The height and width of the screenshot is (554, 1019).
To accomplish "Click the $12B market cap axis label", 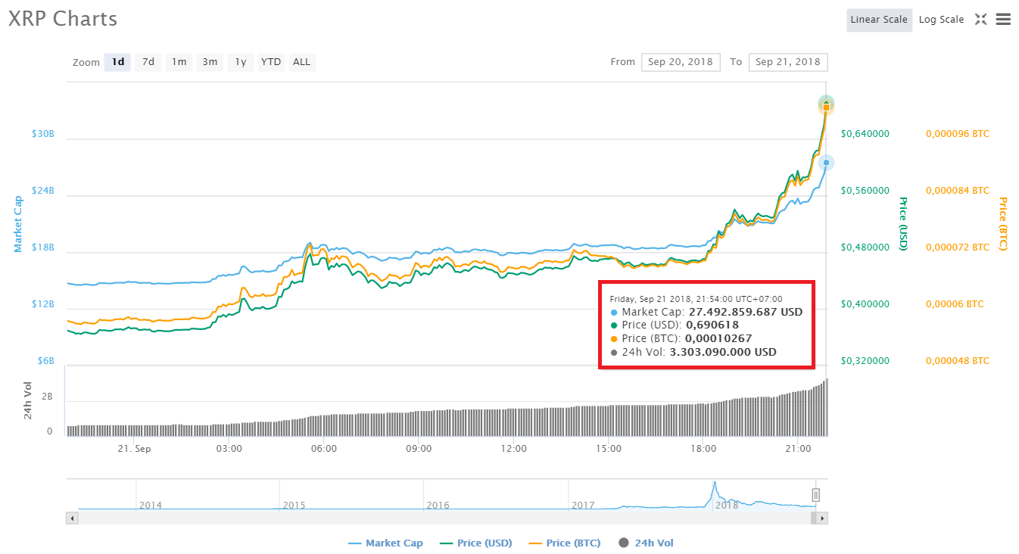I will click(42, 304).
